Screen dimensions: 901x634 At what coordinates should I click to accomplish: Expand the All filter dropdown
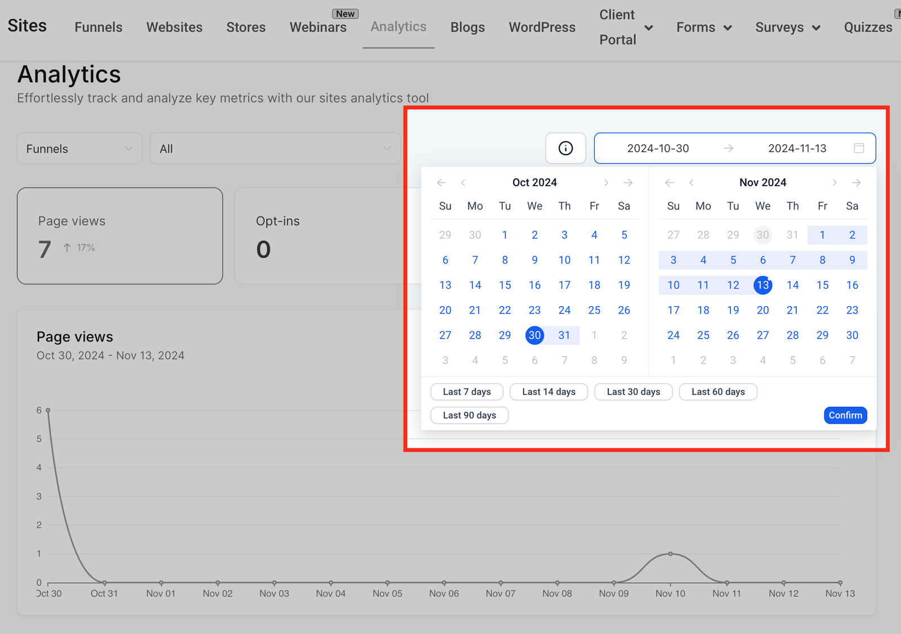coord(275,149)
